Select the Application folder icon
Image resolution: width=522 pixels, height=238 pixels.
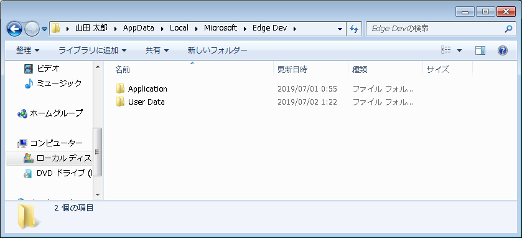[x=120, y=88]
